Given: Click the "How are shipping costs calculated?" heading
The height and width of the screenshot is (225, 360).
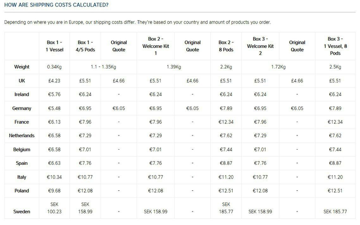Looking at the screenshot, I should [x=56, y=5].
